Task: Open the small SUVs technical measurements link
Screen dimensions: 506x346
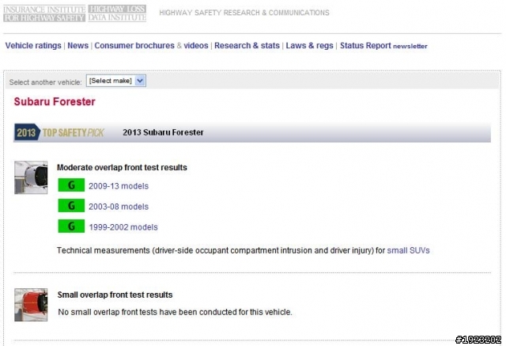Action: tap(408, 250)
